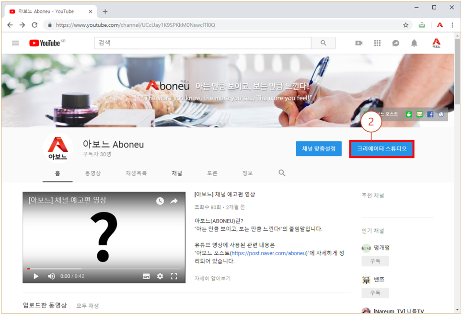Viewport: 463px width, 315px height.
Task: Open account avatar menu in header
Action: pyautogui.click(x=437, y=43)
